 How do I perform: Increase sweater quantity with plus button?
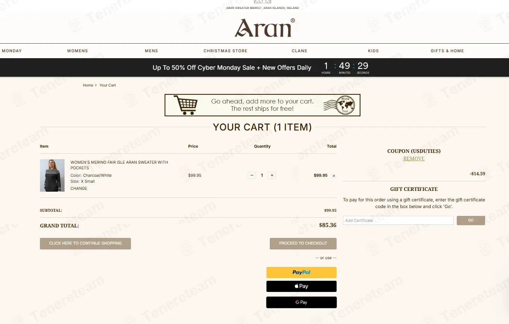pos(272,175)
